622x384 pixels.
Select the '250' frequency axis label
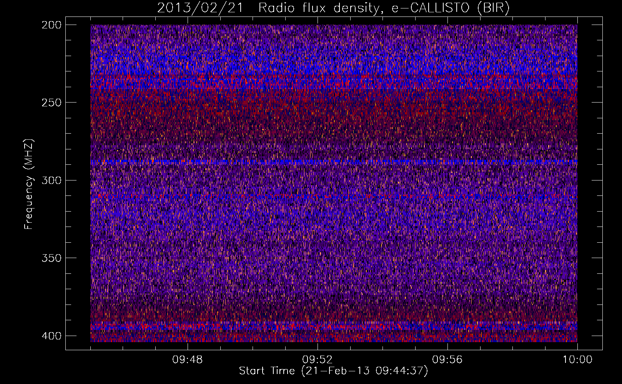click(x=51, y=103)
